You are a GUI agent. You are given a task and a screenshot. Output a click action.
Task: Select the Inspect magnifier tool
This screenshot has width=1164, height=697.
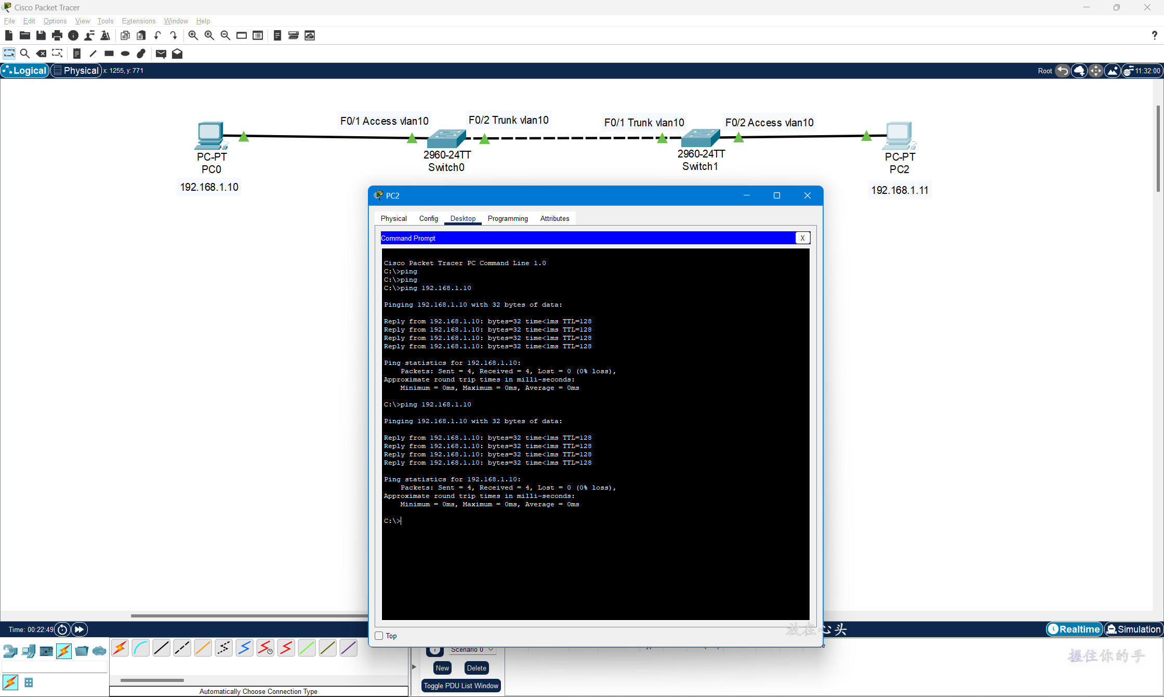pos(25,54)
